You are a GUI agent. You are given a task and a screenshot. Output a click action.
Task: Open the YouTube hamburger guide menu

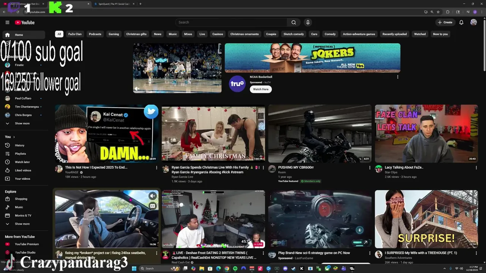pyautogui.click(x=7, y=22)
